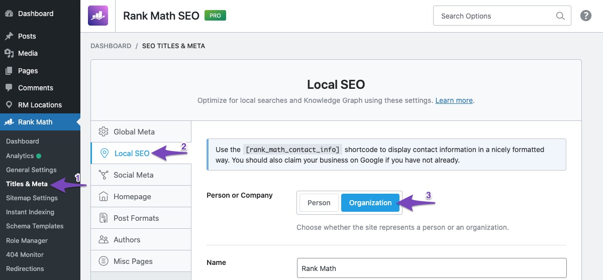Click the Pages document icon
The width and height of the screenshot is (603, 280).
(x=9, y=71)
